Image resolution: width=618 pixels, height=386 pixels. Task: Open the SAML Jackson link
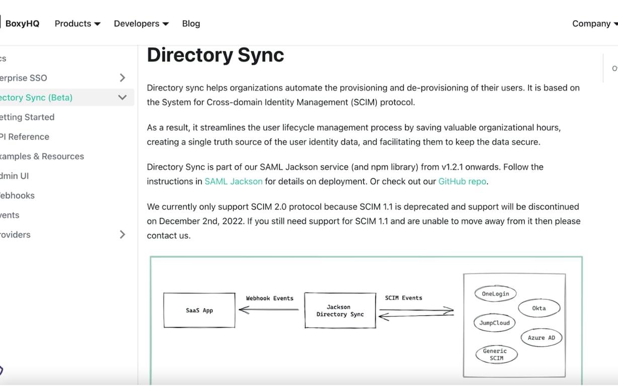pos(233,181)
